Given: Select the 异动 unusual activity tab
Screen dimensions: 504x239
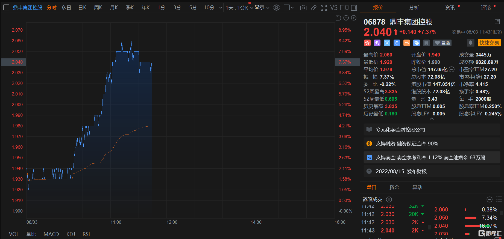Looking at the screenshot, I should [417, 187].
